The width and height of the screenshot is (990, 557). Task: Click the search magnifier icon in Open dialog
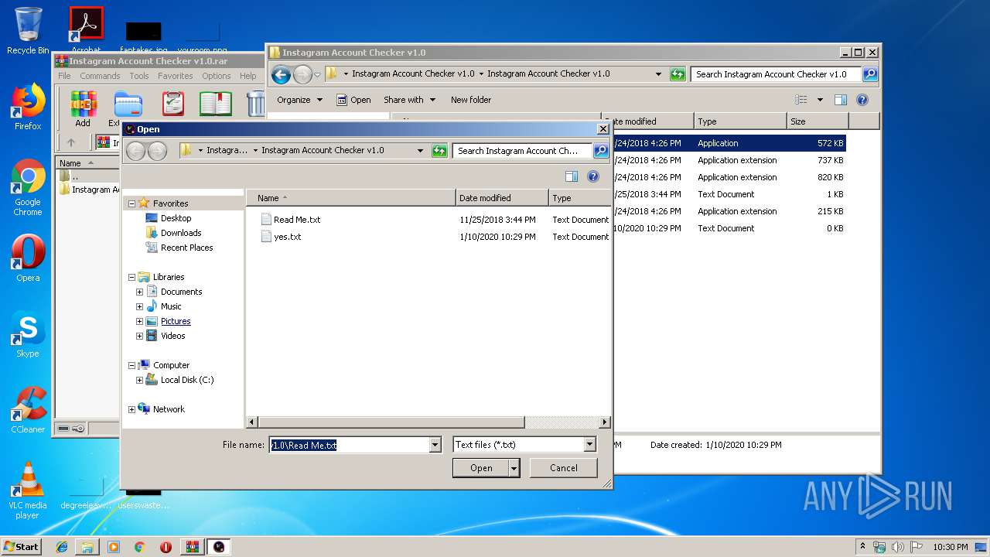click(601, 151)
